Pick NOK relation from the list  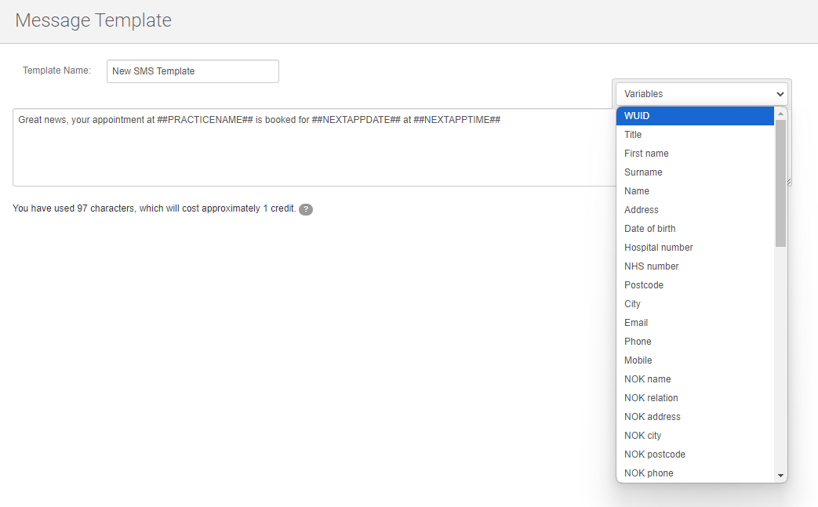(x=695, y=398)
